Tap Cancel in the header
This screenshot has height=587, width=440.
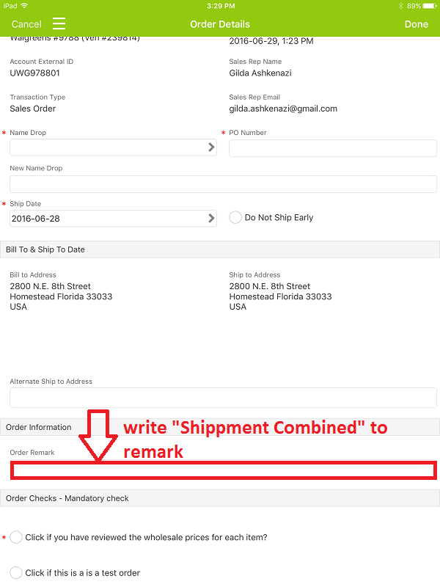point(26,24)
